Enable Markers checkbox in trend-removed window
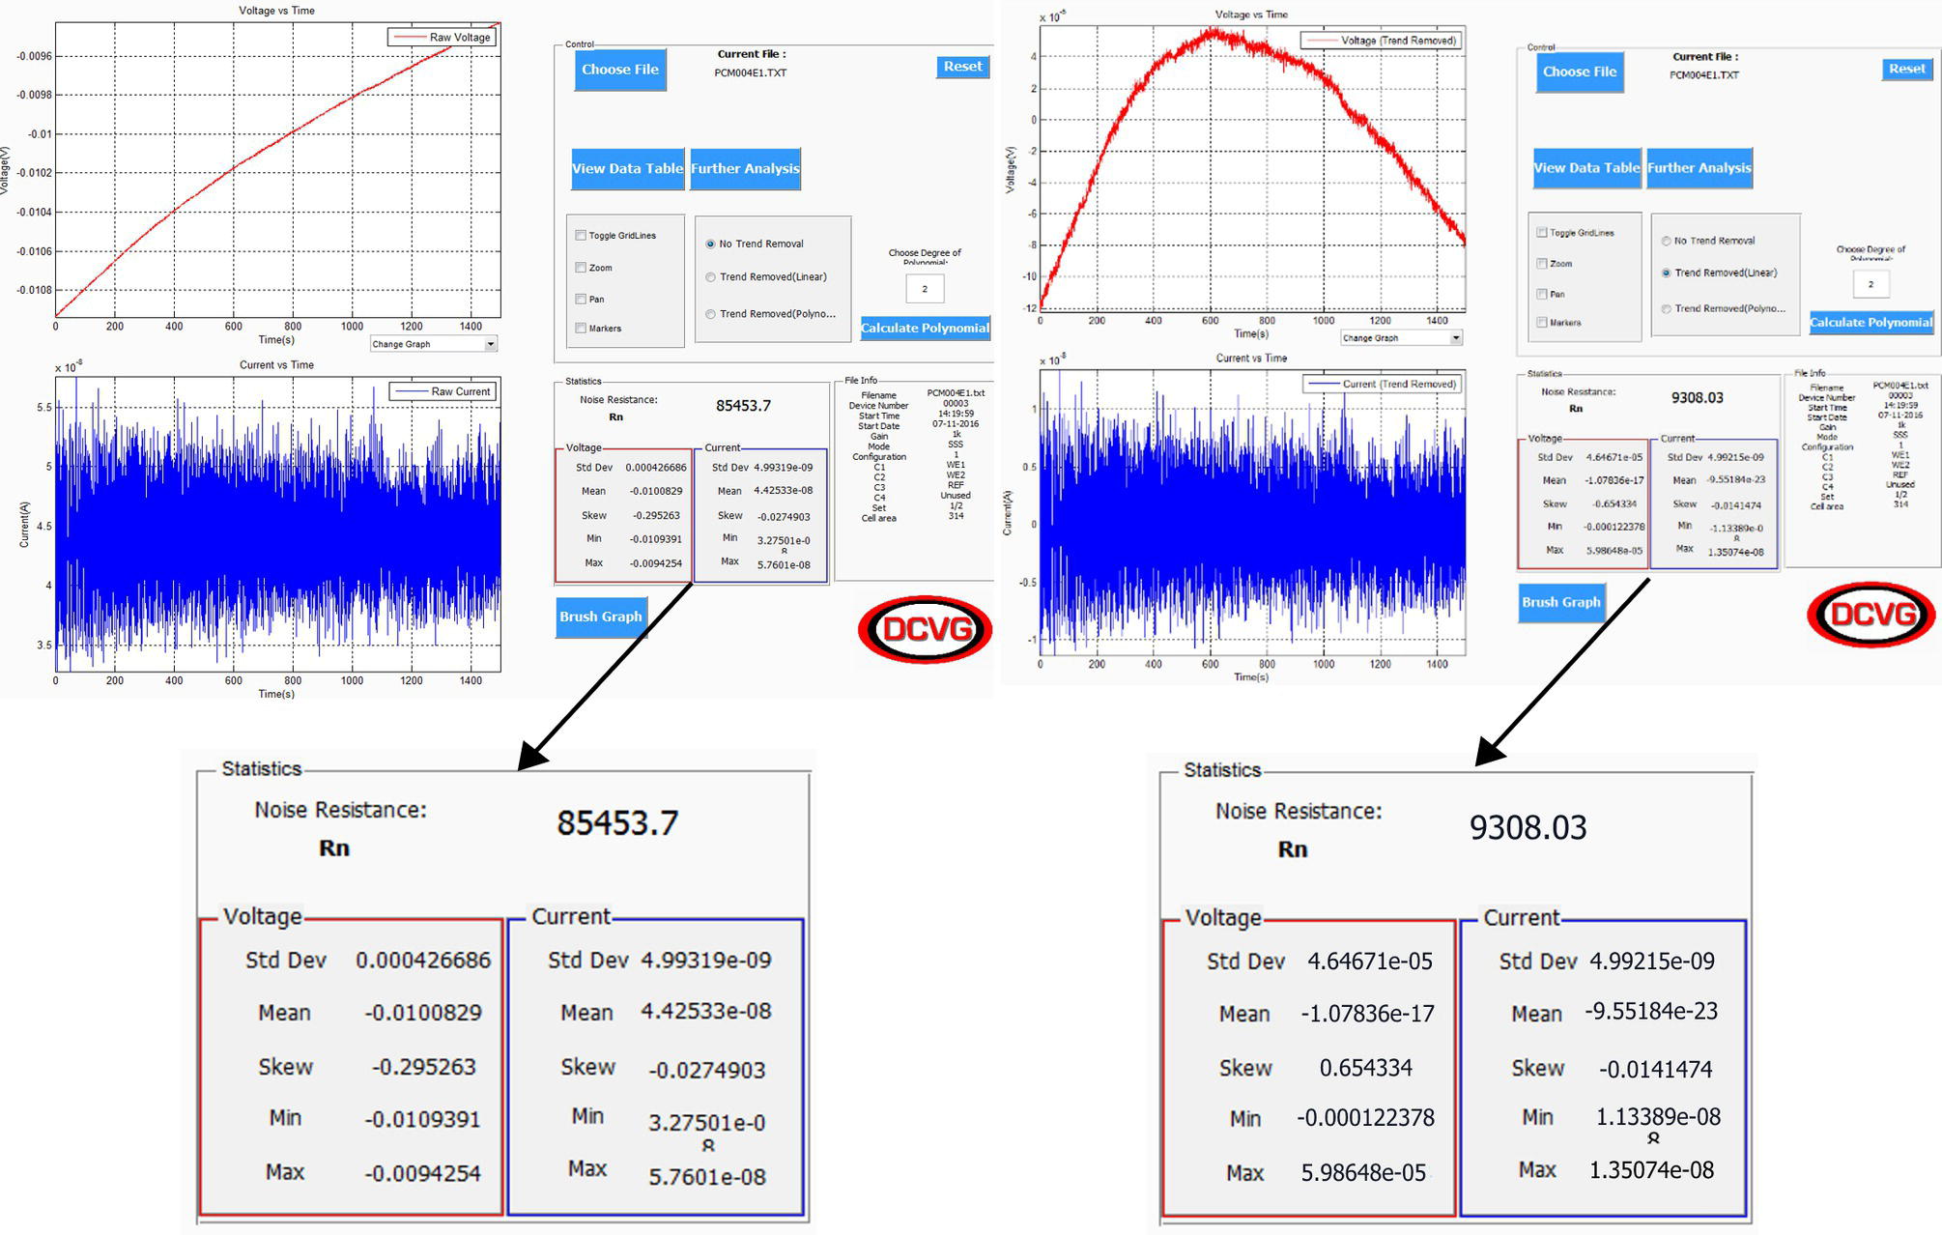1942x1235 pixels. coord(1541,322)
